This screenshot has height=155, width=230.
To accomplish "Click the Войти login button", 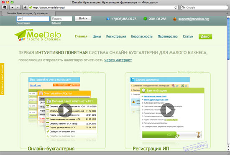I will [83, 19].
